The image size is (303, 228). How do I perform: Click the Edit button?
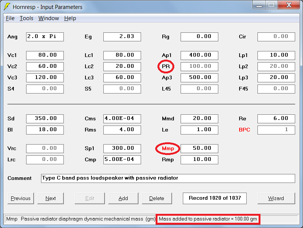(x=90, y=198)
